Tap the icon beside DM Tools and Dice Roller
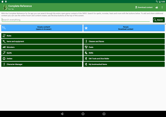166x117 pixels. (86, 58)
